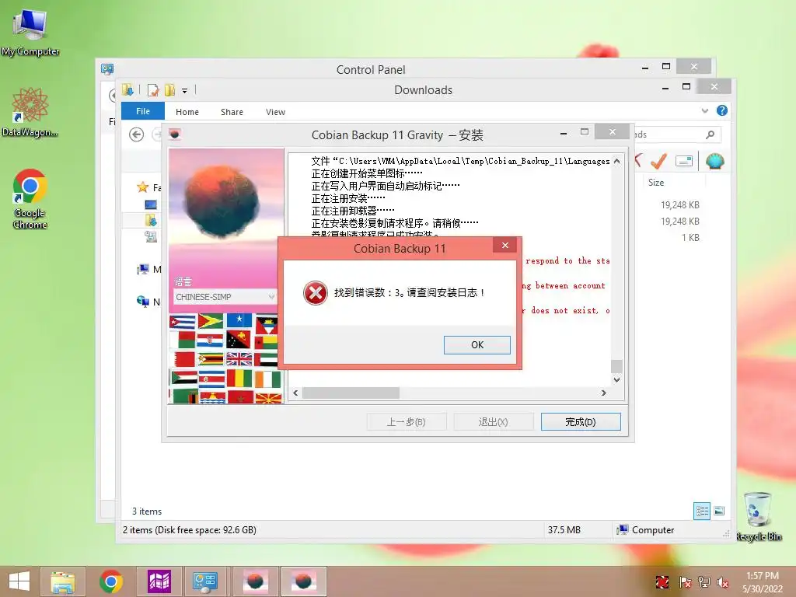Open the Customize Quick Access Toolbar dropdown
The image size is (796, 597).
185,91
